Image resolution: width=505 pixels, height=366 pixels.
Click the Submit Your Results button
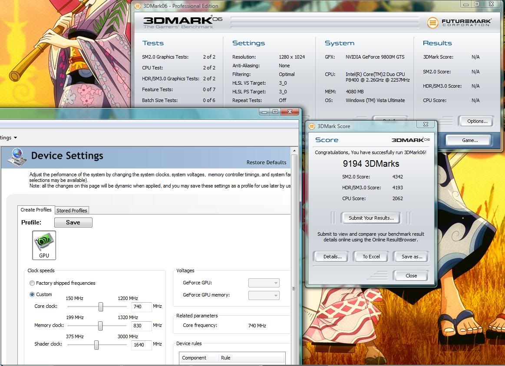[x=371, y=218]
